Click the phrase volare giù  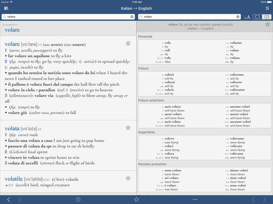point(17,113)
